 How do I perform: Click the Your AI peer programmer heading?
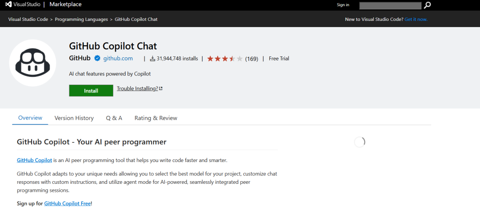(92, 142)
